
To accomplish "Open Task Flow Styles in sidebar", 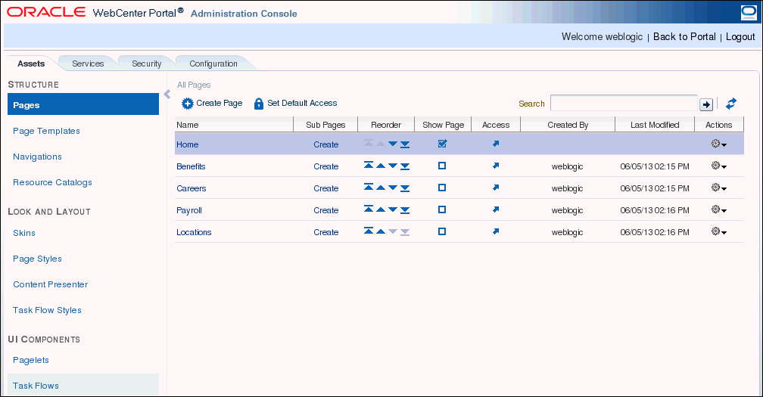I will [47, 310].
